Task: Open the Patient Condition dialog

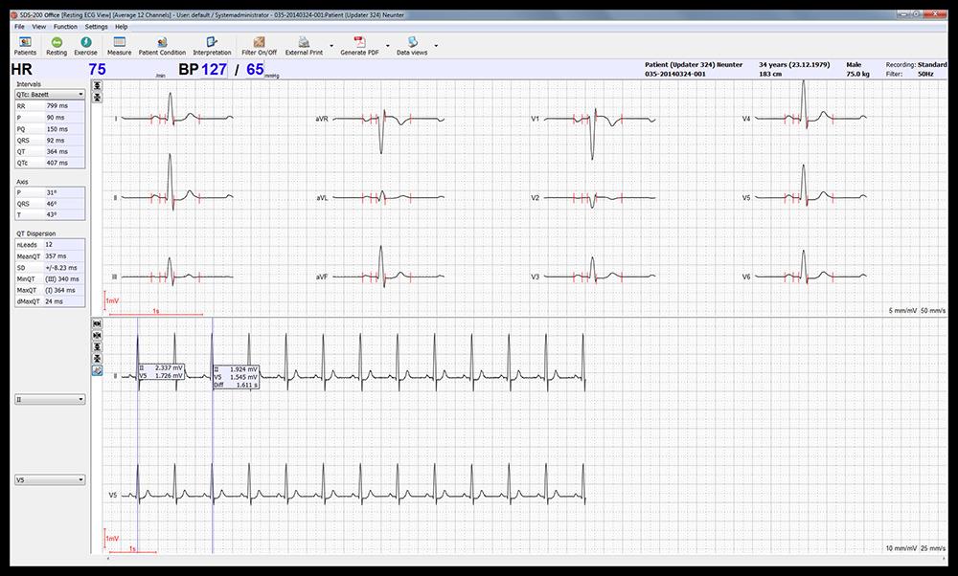Action: [162, 45]
